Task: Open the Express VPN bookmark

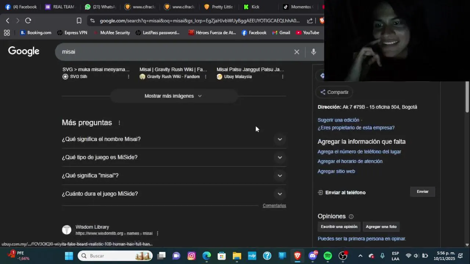Action: (72, 33)
